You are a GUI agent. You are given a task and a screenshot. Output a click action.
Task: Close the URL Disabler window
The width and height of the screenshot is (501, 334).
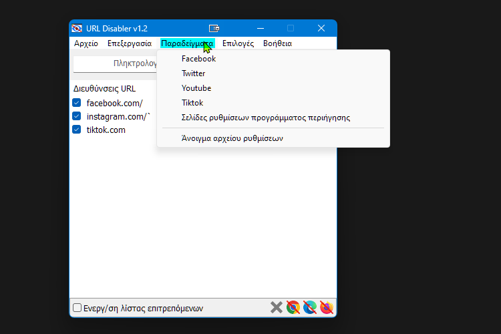coord(321,29)
